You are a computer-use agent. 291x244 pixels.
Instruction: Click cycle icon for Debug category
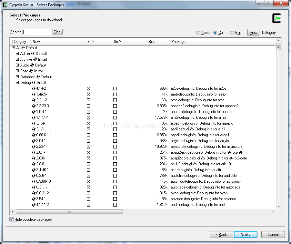pyautogui.click(x=34, y=82)
